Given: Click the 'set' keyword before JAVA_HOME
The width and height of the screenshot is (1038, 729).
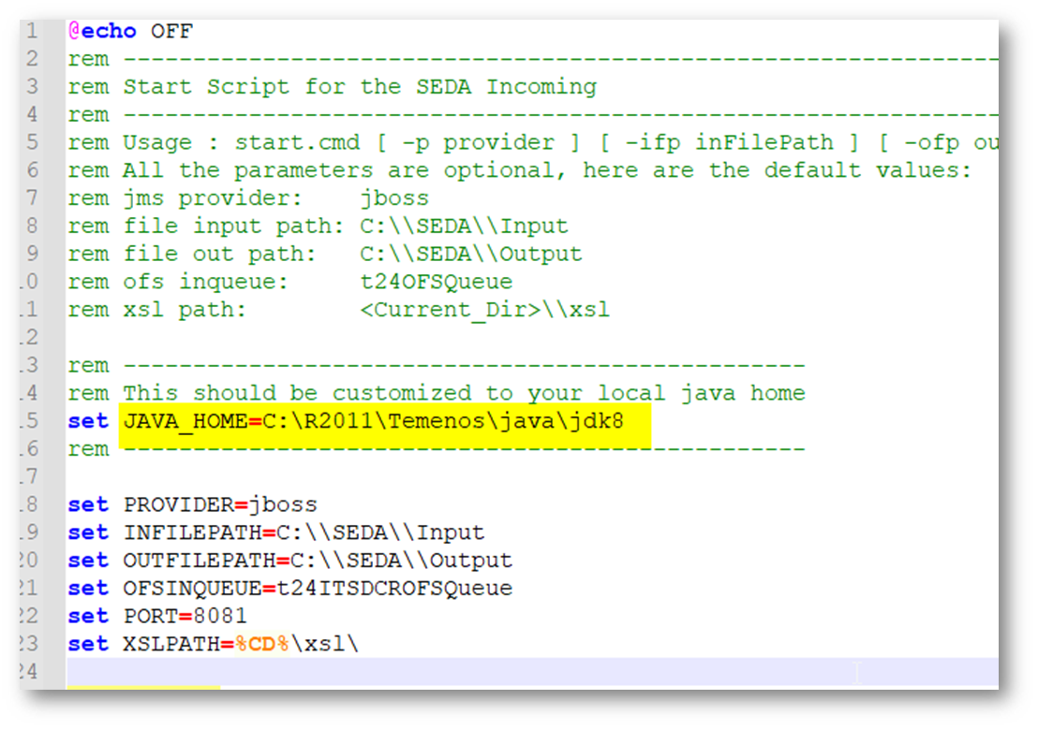Looking at the screenshot, I should [88, 421].
